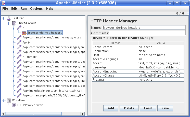Image resolution: width=190 pixels, height=117 pixels.
Task: Open the Run menu
Action: (x=24, y=9)
